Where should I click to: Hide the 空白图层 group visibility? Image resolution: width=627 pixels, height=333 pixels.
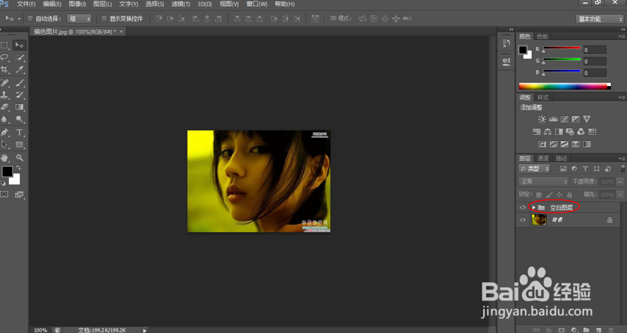(523, 208)
